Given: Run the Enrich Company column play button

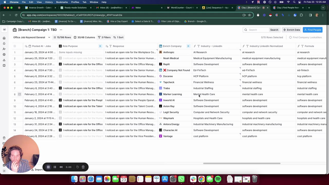Looking at the screenshot, I should coord(188,46).
